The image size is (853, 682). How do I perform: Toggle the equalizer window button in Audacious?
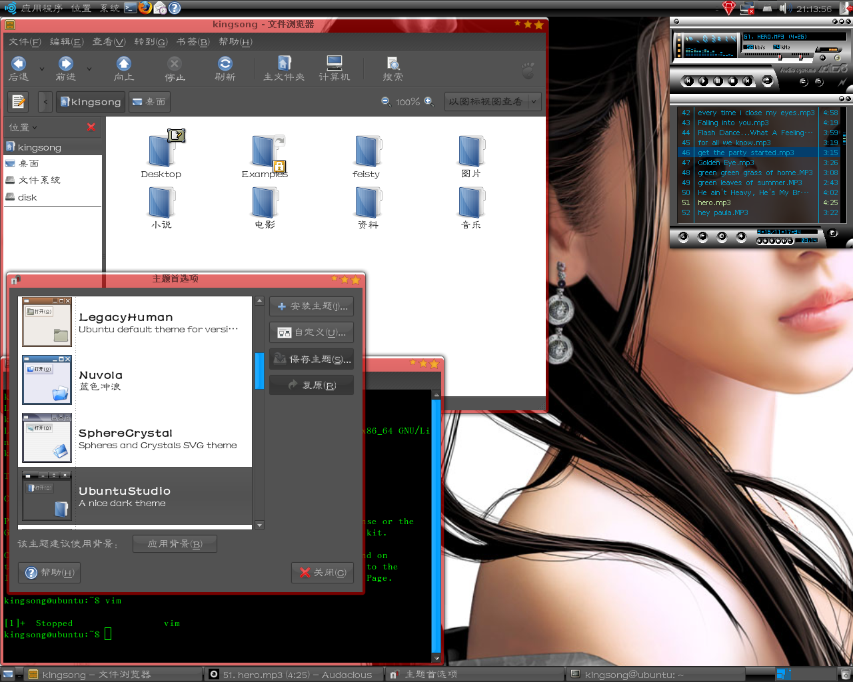coord(822,57)
